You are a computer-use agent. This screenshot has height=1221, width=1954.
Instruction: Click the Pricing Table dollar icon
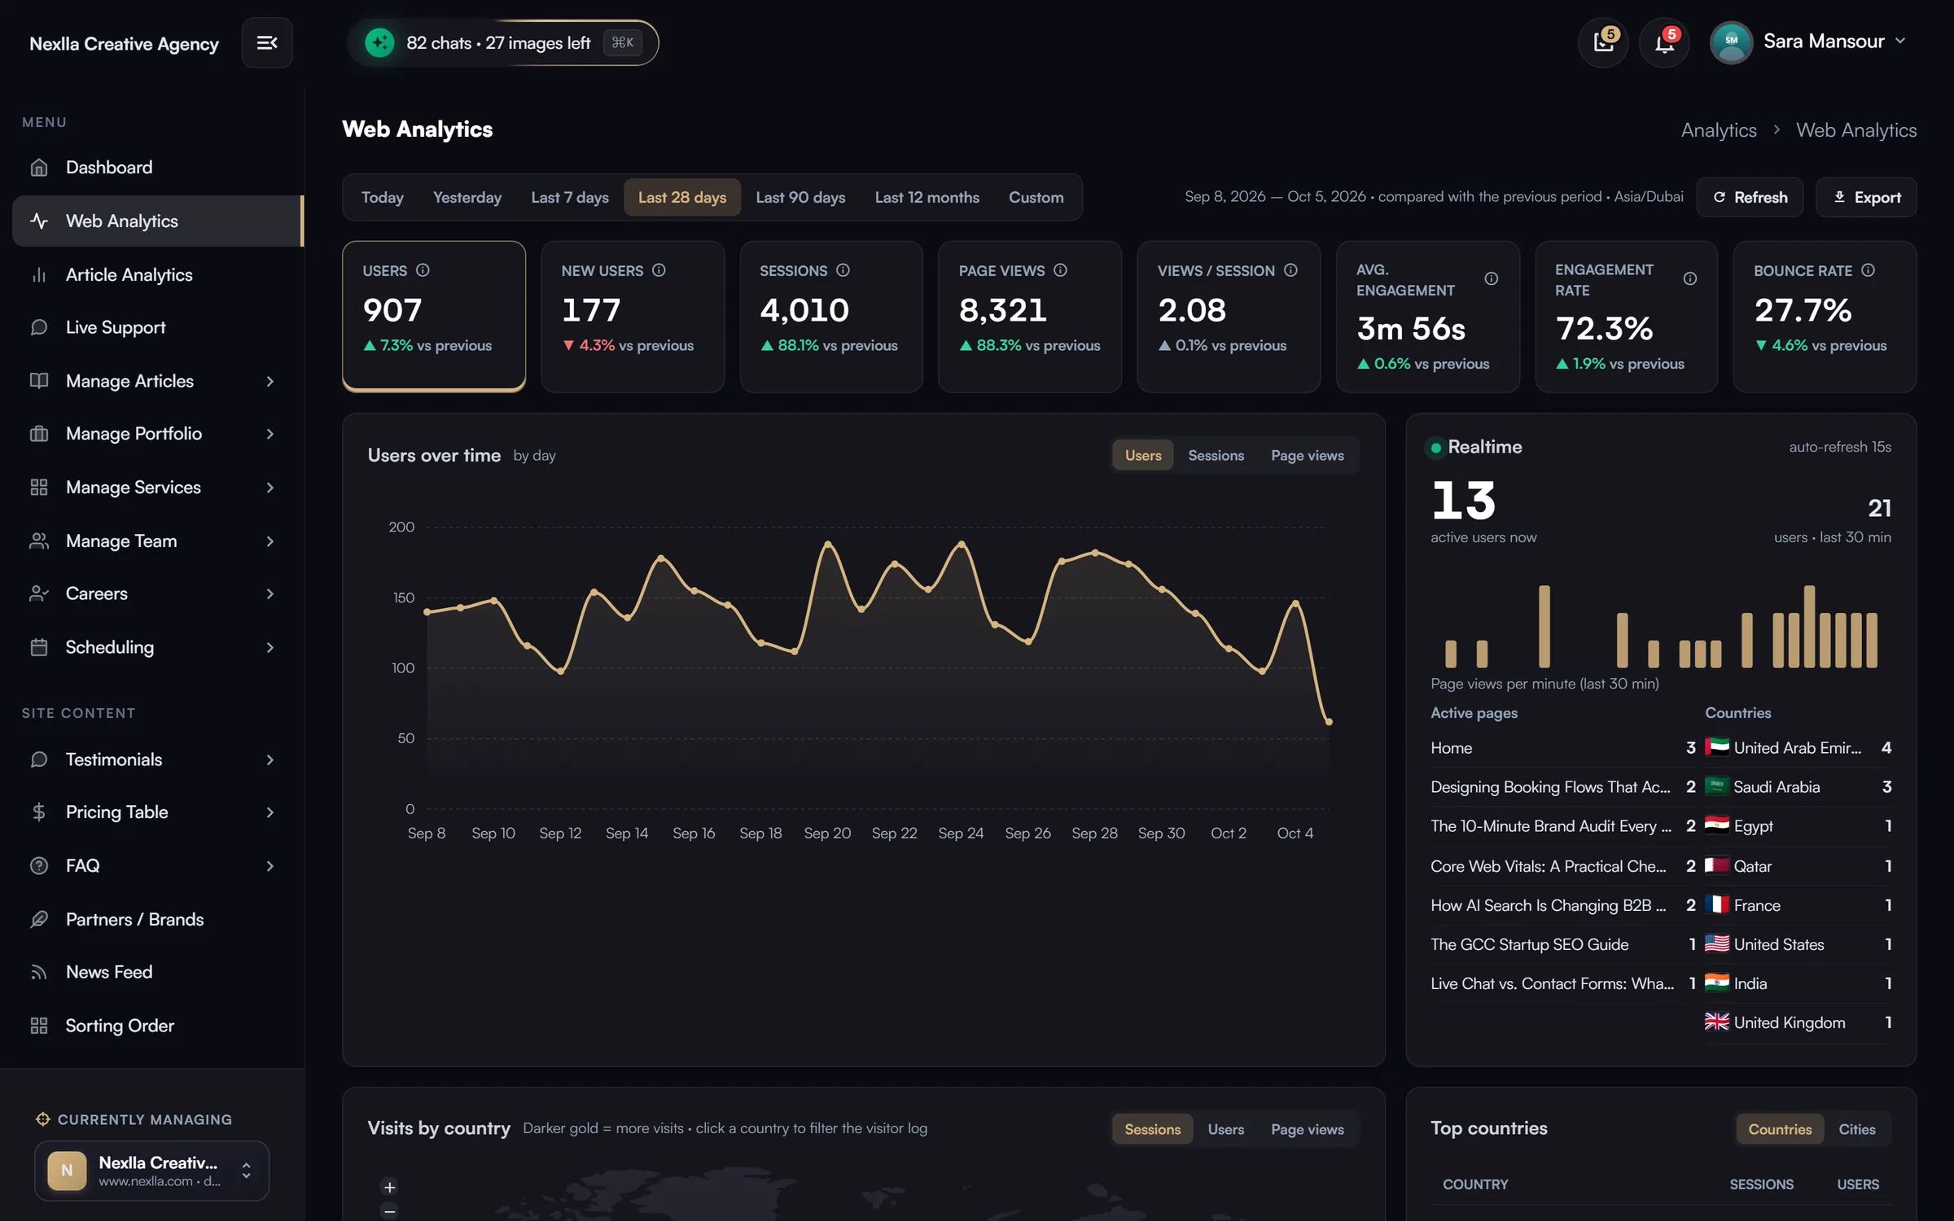tap(39, 812)
